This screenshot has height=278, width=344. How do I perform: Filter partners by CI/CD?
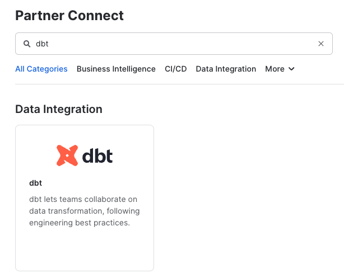[175, 69]
